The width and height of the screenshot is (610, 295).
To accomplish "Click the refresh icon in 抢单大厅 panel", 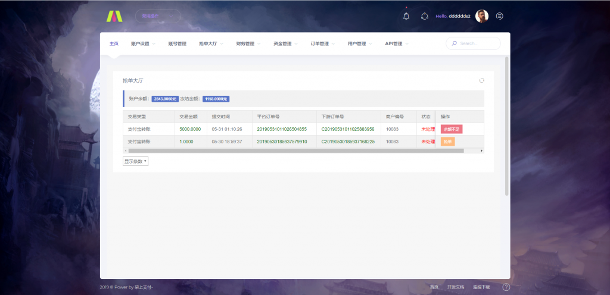I will (x=481, y=80).
